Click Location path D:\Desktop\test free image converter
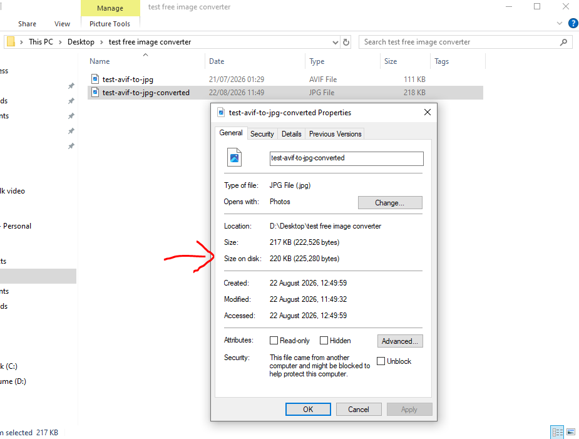This screenshot has width=579, height=439. (x=325, y=226)
